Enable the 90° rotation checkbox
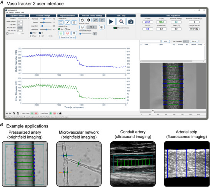 (x=40, y=36)
